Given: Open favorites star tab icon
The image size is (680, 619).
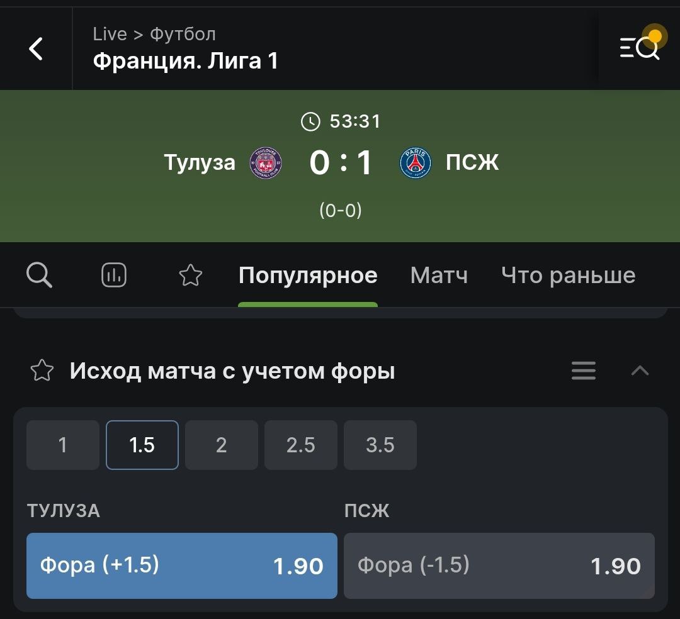Looking at the screenshot, I should point(190,275).
